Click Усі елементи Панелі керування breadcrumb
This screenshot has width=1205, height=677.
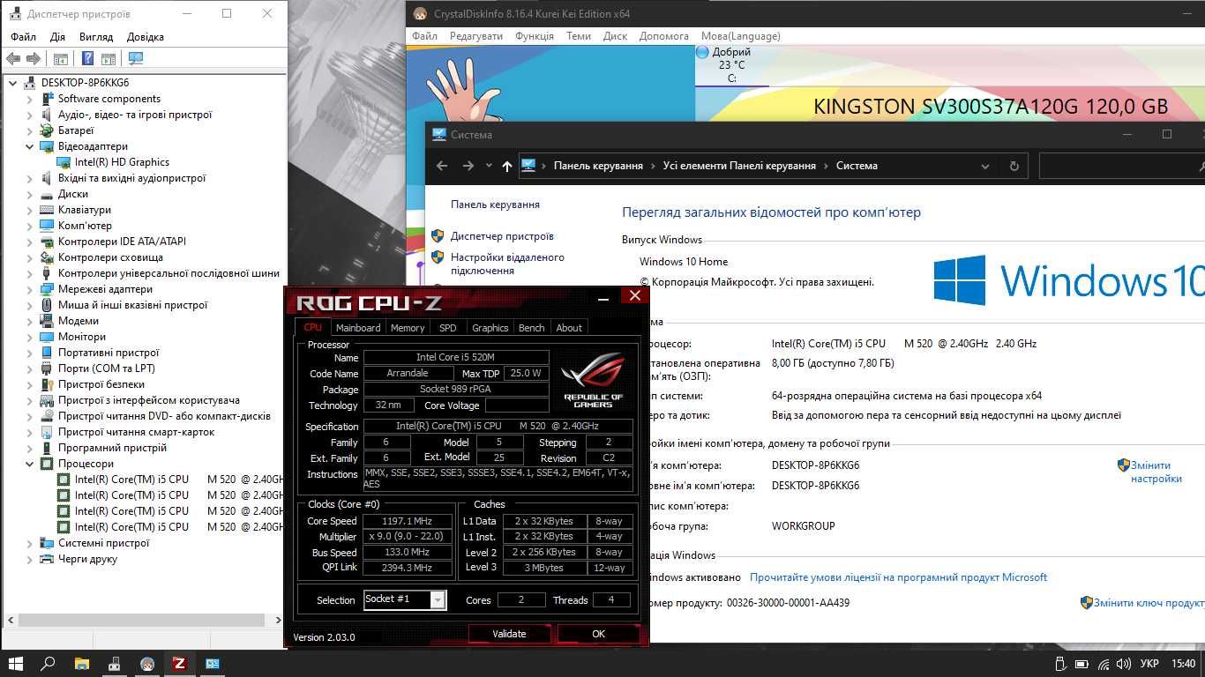(739, 166)
